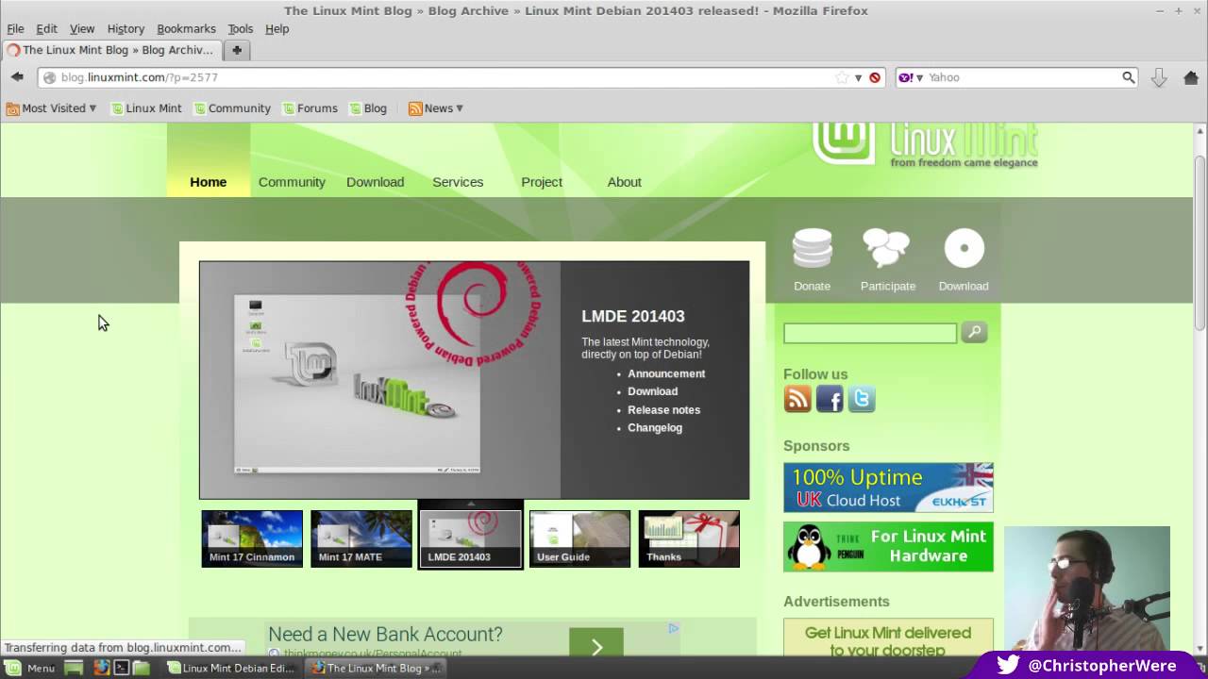This screenshot has height=679, width=1208.
Task: Open the Blog bookmark
Action: [368, 108]
